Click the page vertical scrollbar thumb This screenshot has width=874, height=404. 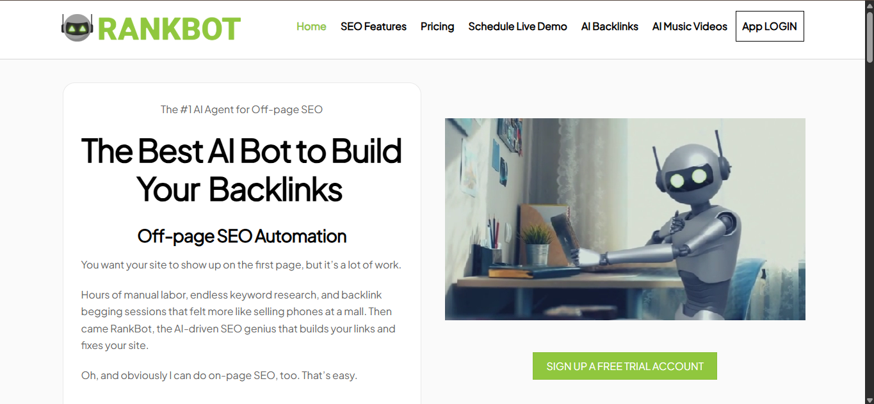tap(870, 38)
